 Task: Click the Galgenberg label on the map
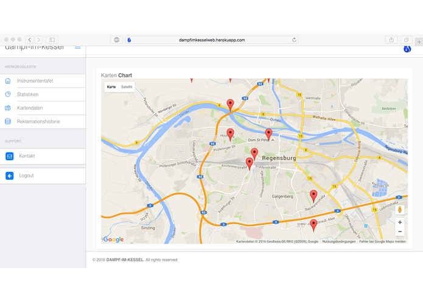pyautogui.click(x=282, y=197)
